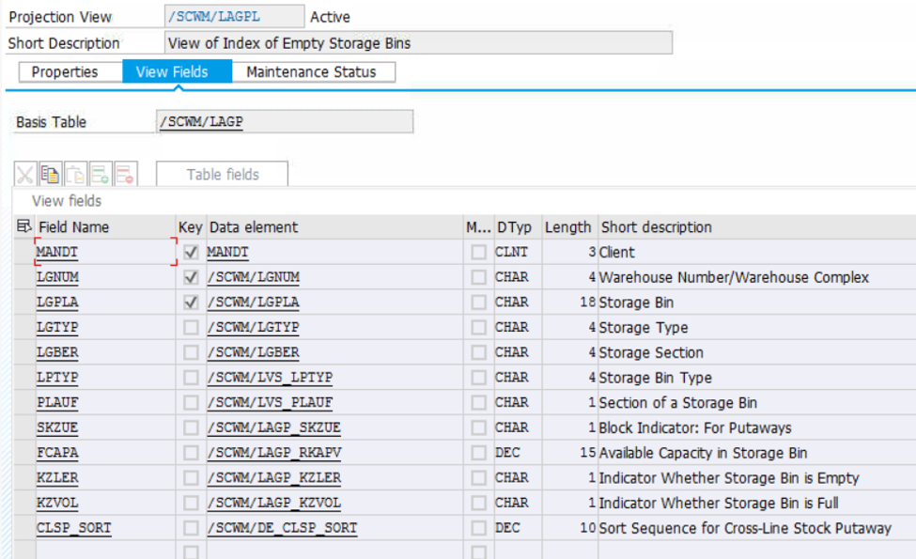Click the SKZUE field name
This screenshot has width=916, height=559.
pos(57,427)
